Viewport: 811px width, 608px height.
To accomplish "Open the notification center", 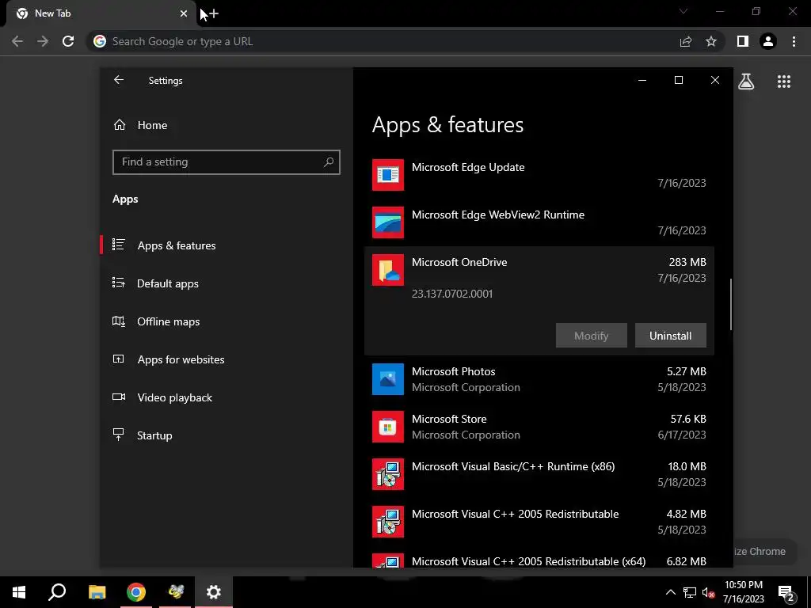I will click(786, 593).
